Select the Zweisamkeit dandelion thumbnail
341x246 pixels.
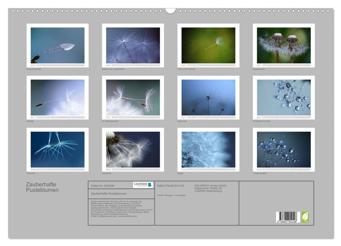pos(284,45)
